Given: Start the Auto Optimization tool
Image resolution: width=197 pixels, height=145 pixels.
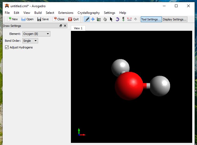Looking at the screenshot, I should (123, 19).
